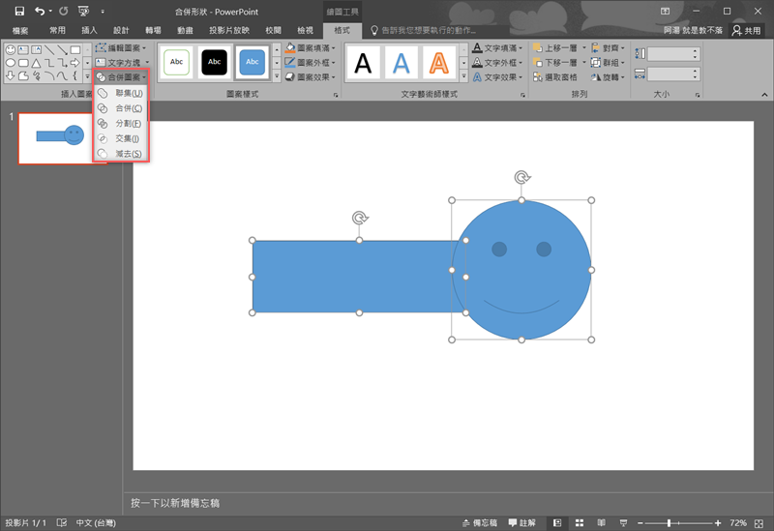Open the 對齊 align dropdown

(x=613, y=47)
